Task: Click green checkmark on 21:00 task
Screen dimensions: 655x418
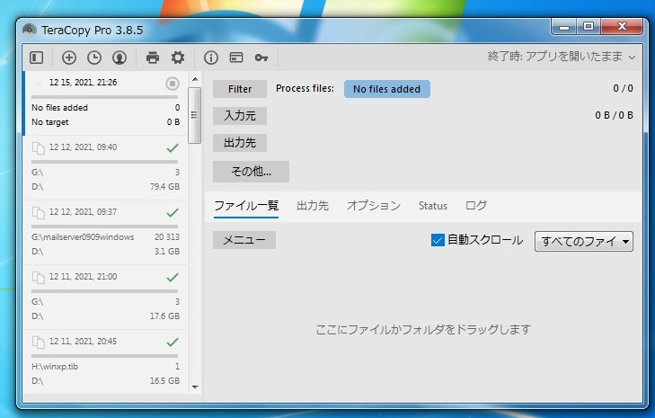Action: (173, 277)
